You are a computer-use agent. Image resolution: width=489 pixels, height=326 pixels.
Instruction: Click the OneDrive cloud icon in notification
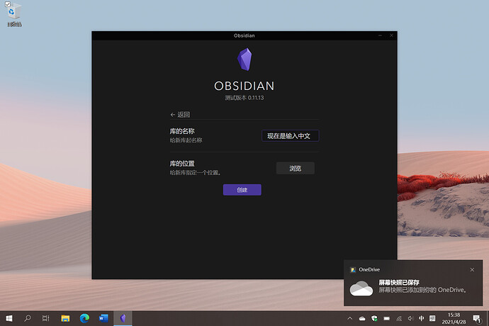tap(361, 288)
